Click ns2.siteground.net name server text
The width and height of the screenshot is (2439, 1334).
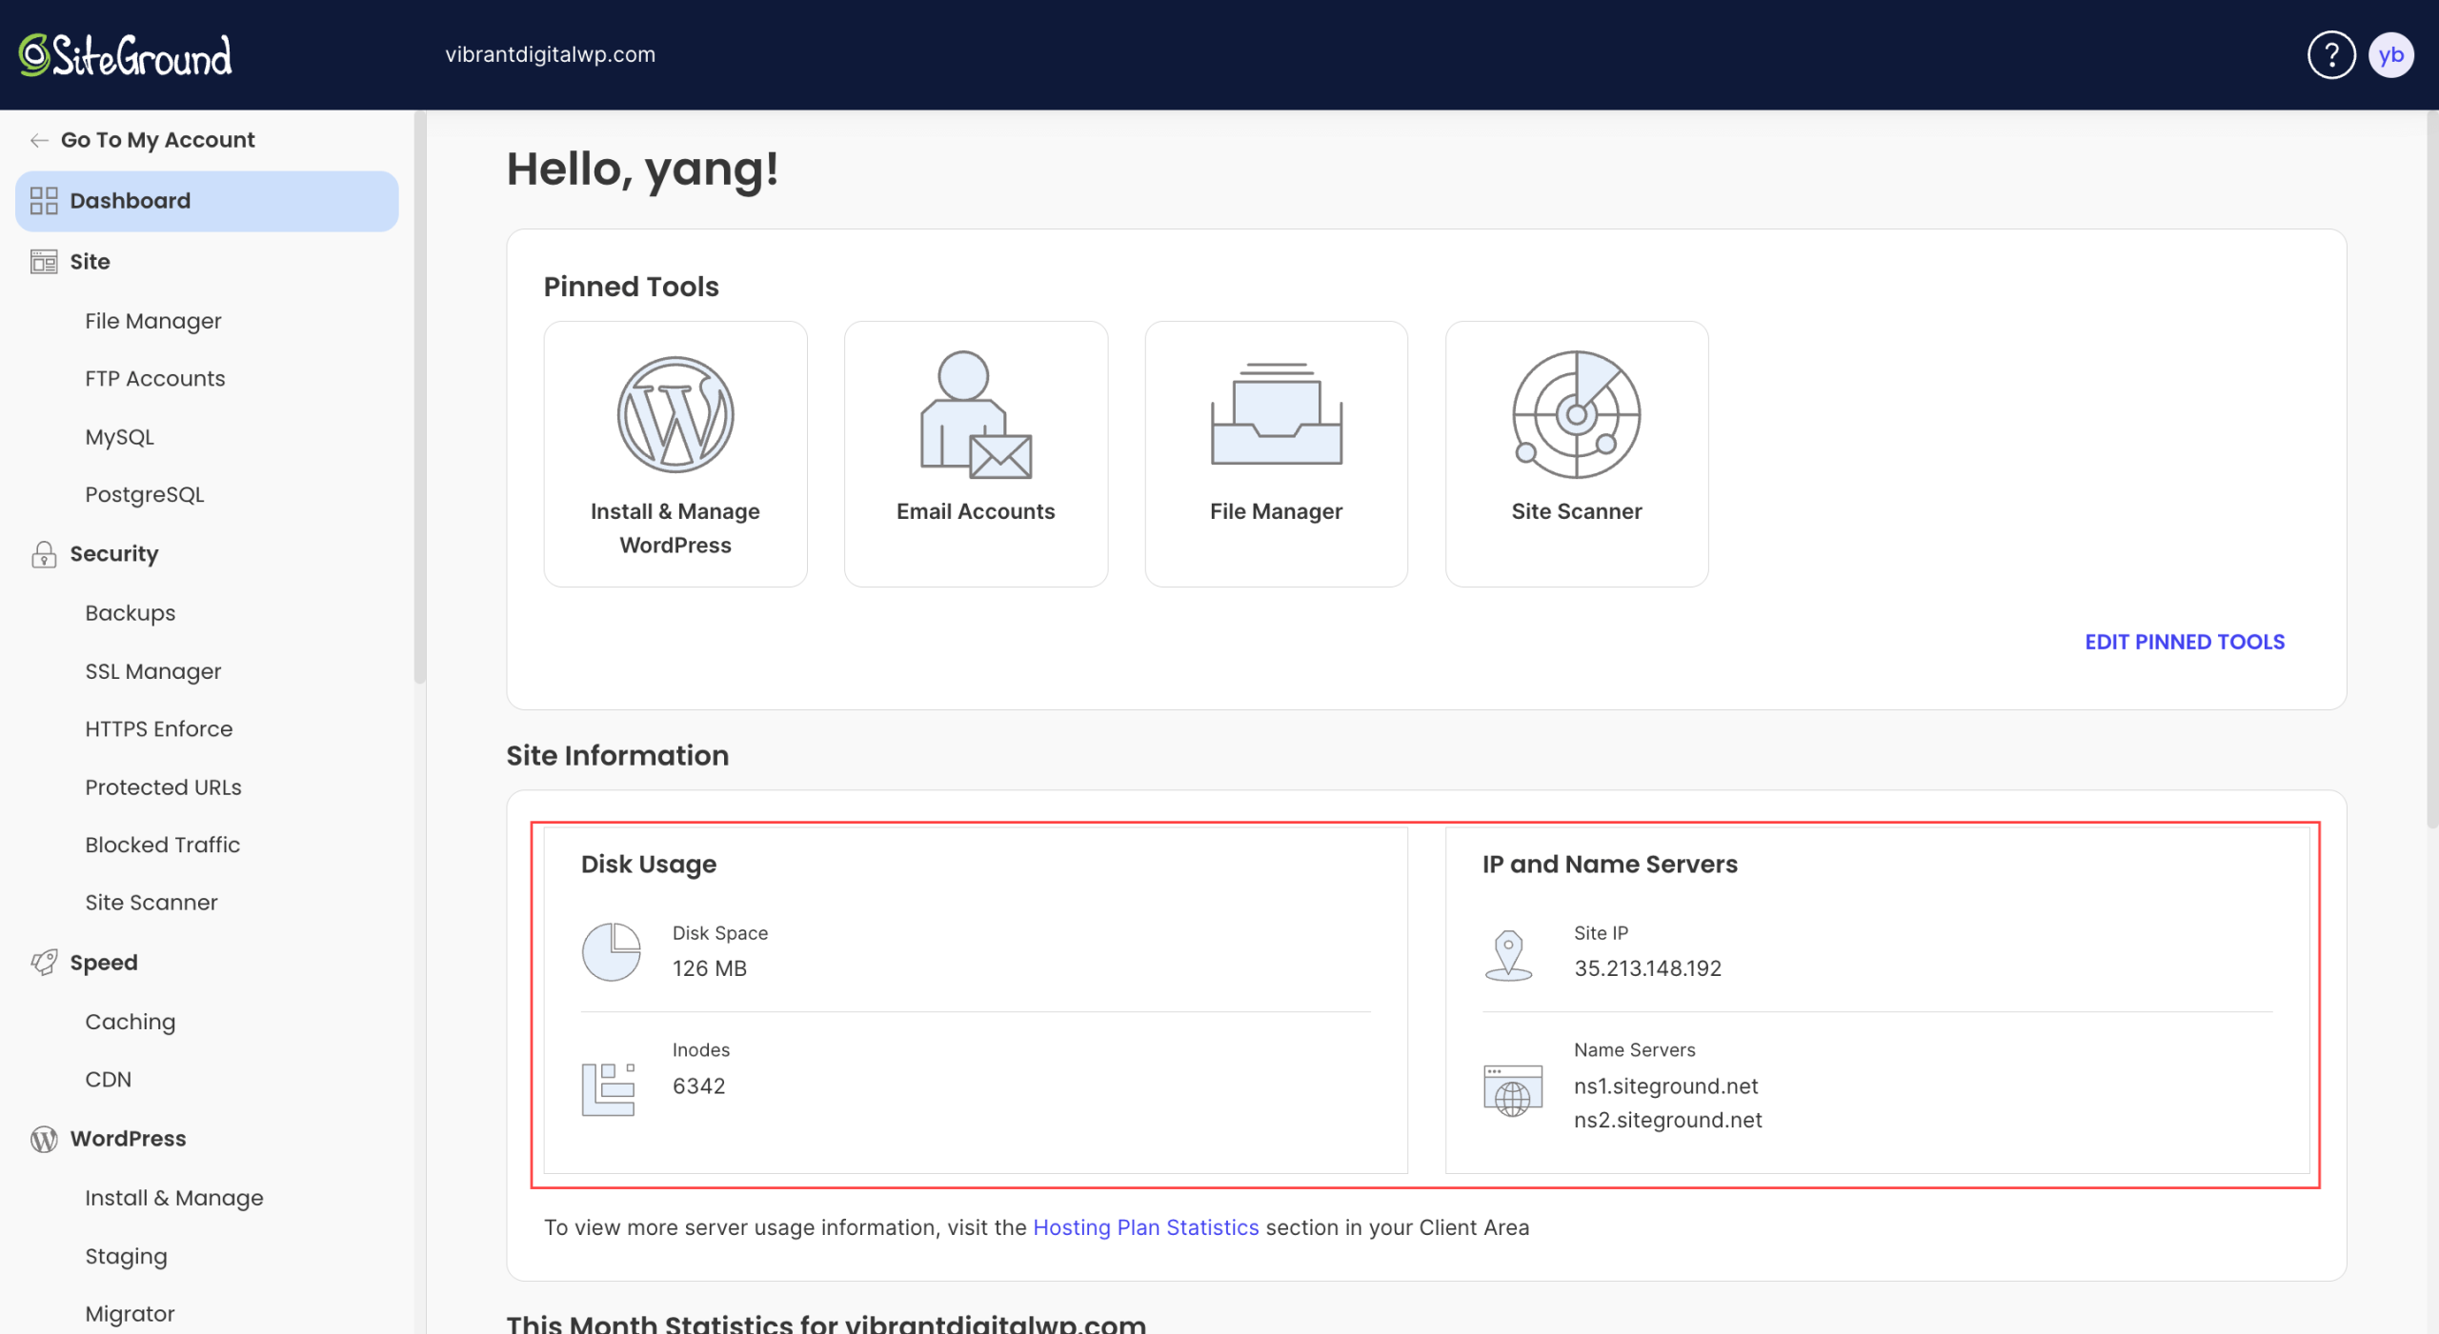[1667, 1121]
